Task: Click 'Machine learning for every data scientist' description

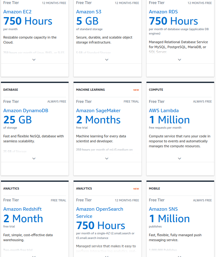Action: tap(101, 139)
